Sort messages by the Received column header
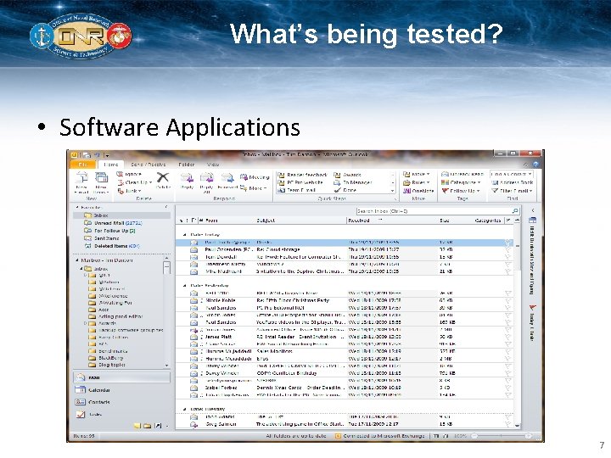611x458 pixels. 392,221
